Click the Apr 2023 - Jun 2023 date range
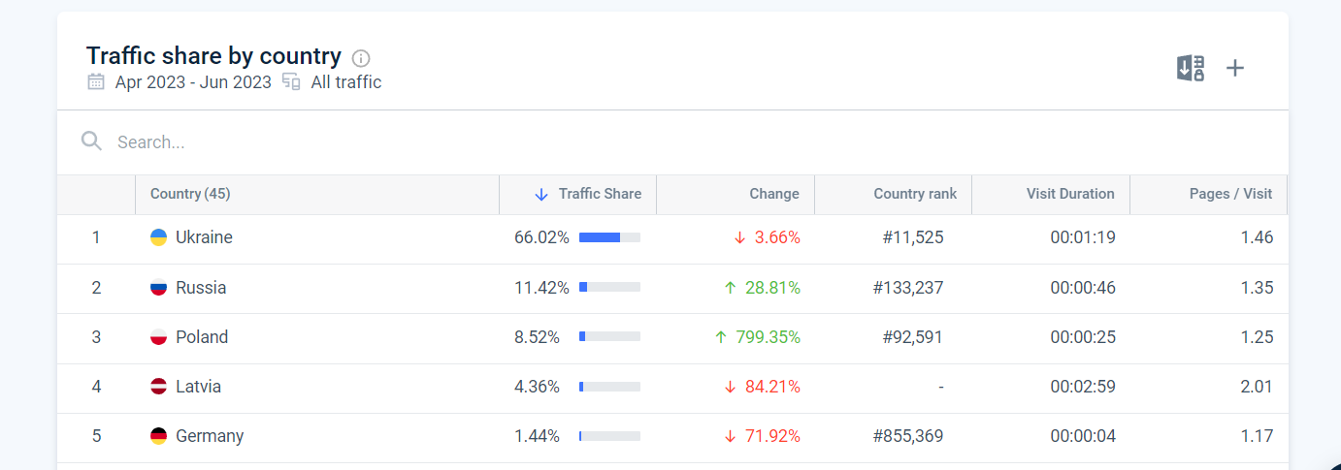Viewport: 1341px width, 470px height. (193, 82)
